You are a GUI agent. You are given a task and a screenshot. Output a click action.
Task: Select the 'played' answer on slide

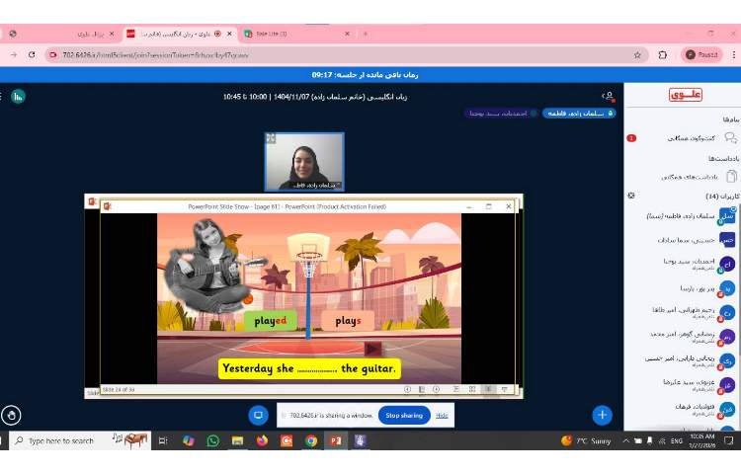click(270, 321)
